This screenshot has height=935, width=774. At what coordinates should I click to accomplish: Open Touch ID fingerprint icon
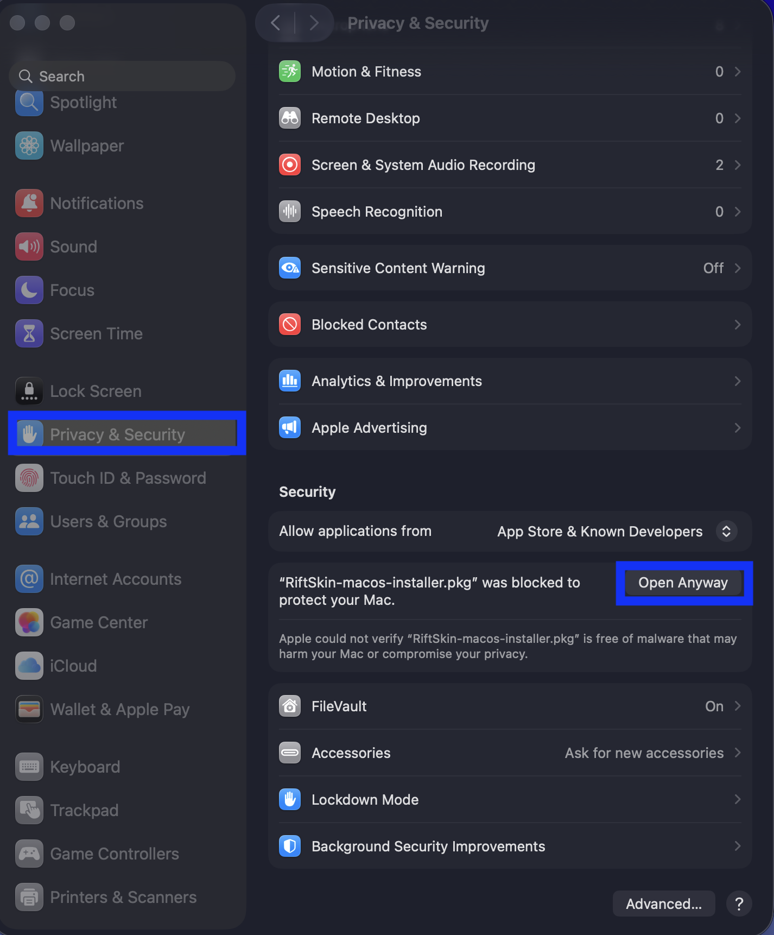pos(29,478)
